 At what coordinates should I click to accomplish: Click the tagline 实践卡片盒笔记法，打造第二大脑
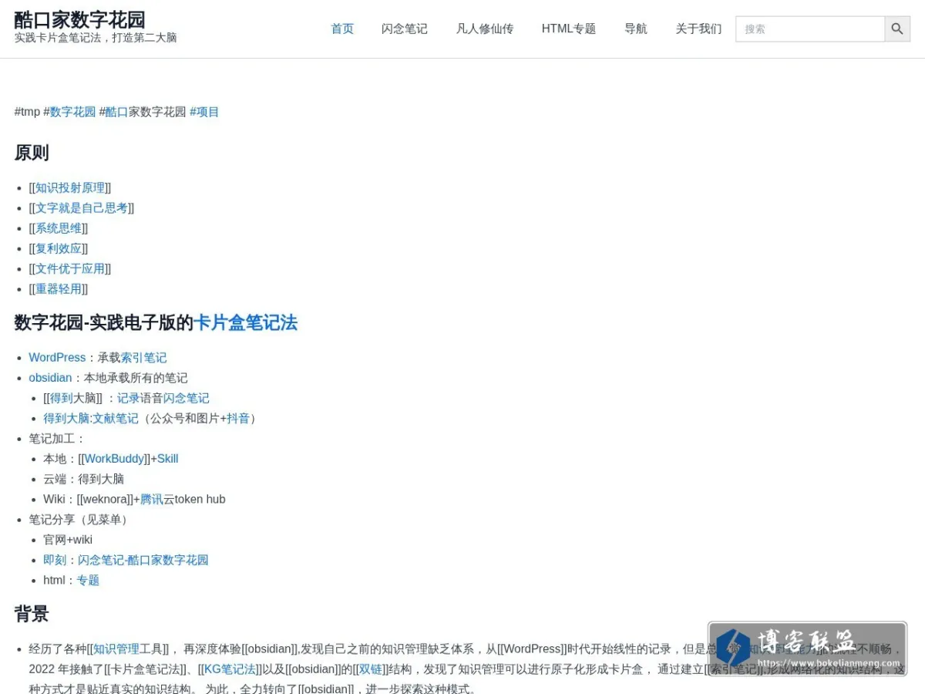[96, 38]
